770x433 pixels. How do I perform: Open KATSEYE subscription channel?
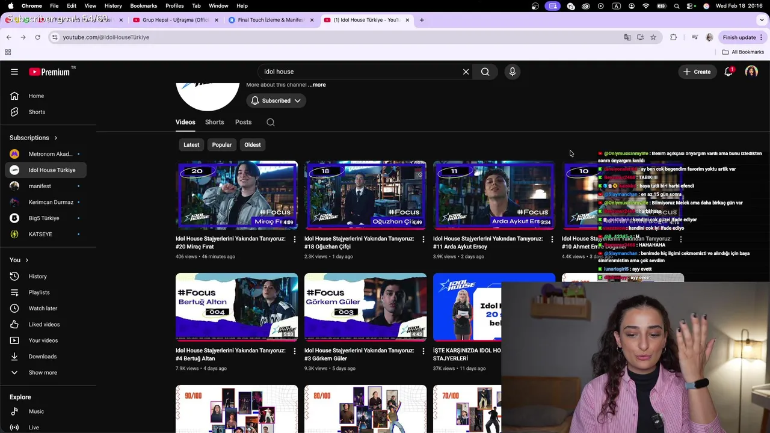pyautogui.click(x=46, y=234)
